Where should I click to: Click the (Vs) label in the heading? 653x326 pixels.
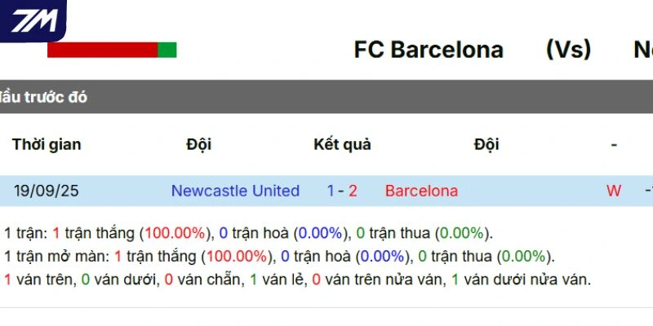568,50
